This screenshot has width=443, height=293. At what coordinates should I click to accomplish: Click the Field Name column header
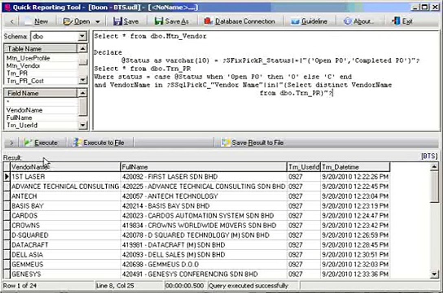point(40,93)
